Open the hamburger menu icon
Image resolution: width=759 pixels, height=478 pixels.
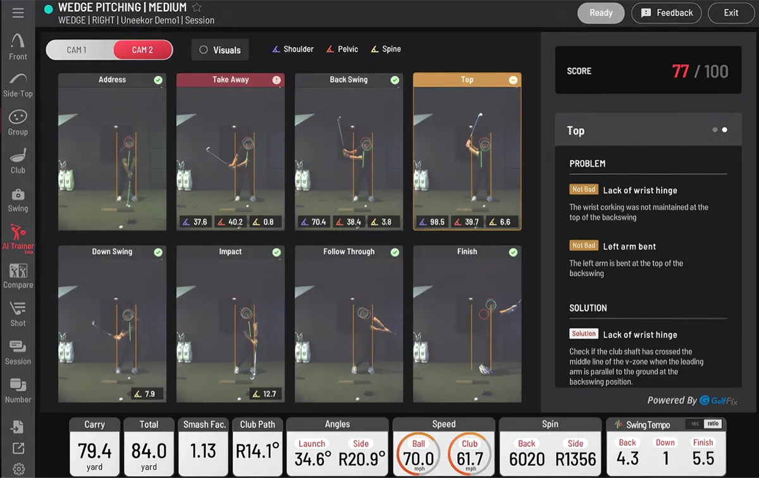point(18,13)
